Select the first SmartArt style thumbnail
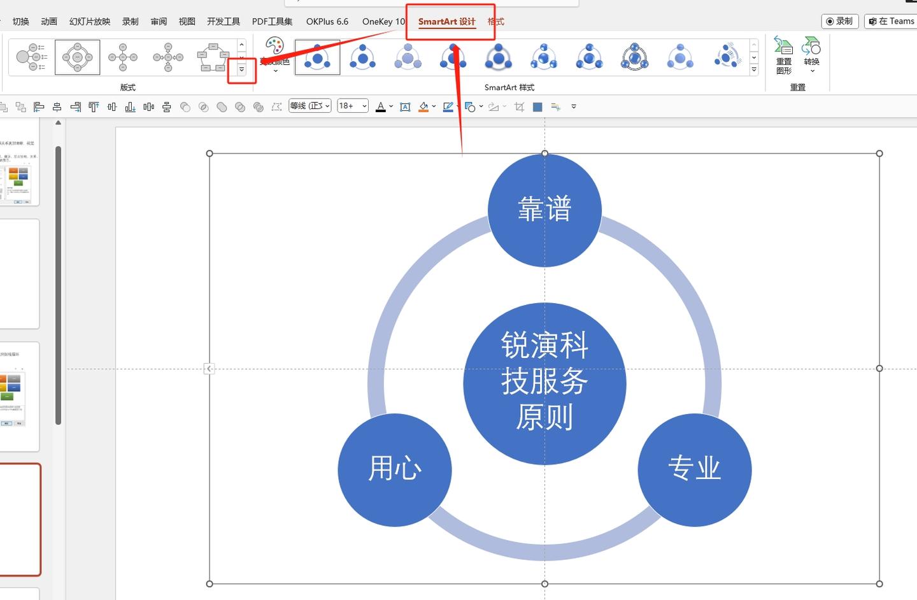 [x=317, y=57]
